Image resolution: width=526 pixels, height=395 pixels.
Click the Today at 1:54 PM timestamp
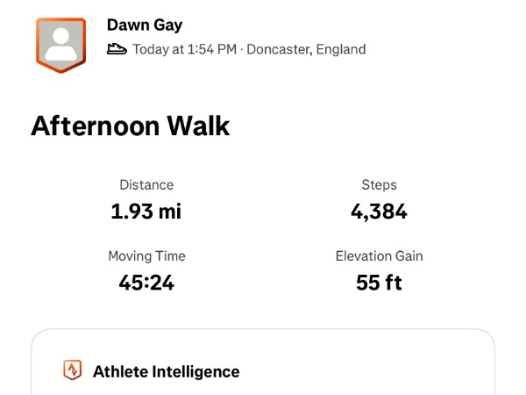point(184,49)
